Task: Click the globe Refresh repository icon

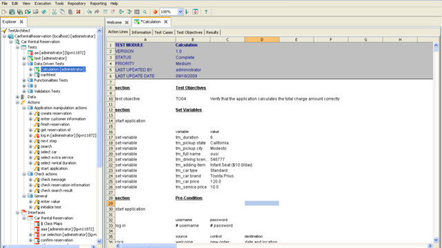Action: coord(44,12)
